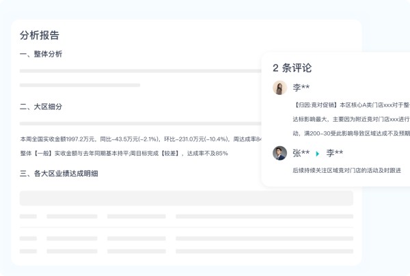This screenshot has width=410, height=276.
Task: Click reply-target name 李** after the arrow
Action: 334,153
